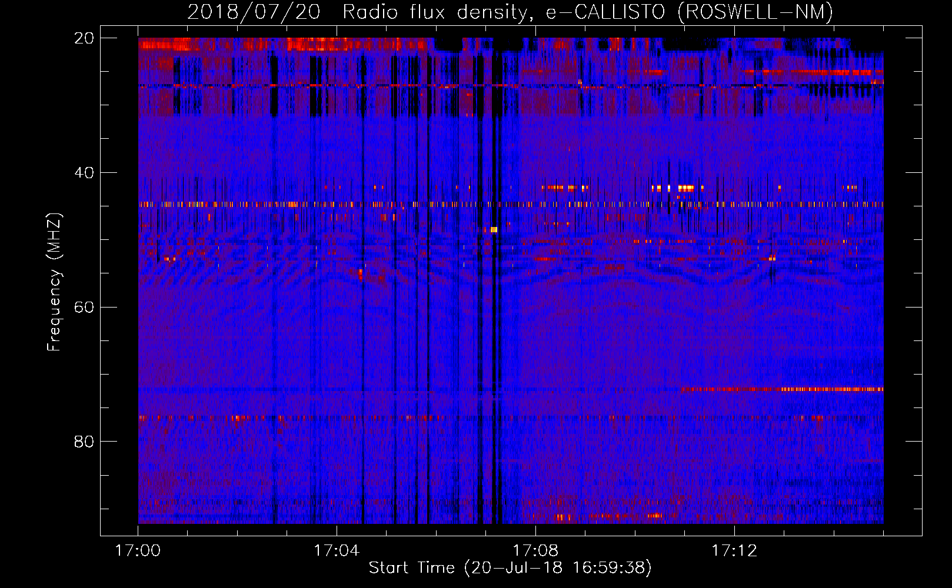
Task: Click the 'Frequency (MHZ)' y-axis label
Action: pos(54,282)
